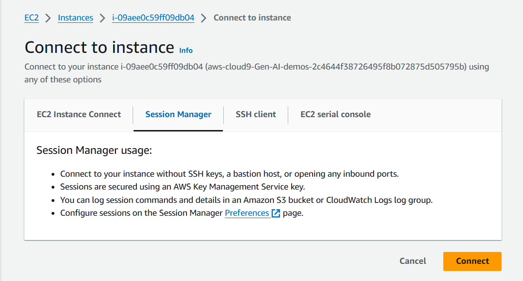The height and width of the screenshot is (281, 523).
Task: Click the 'Connect to instance' breadcrumb text
Action: 252,18
